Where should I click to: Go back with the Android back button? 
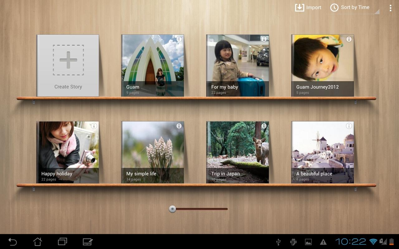12,242
